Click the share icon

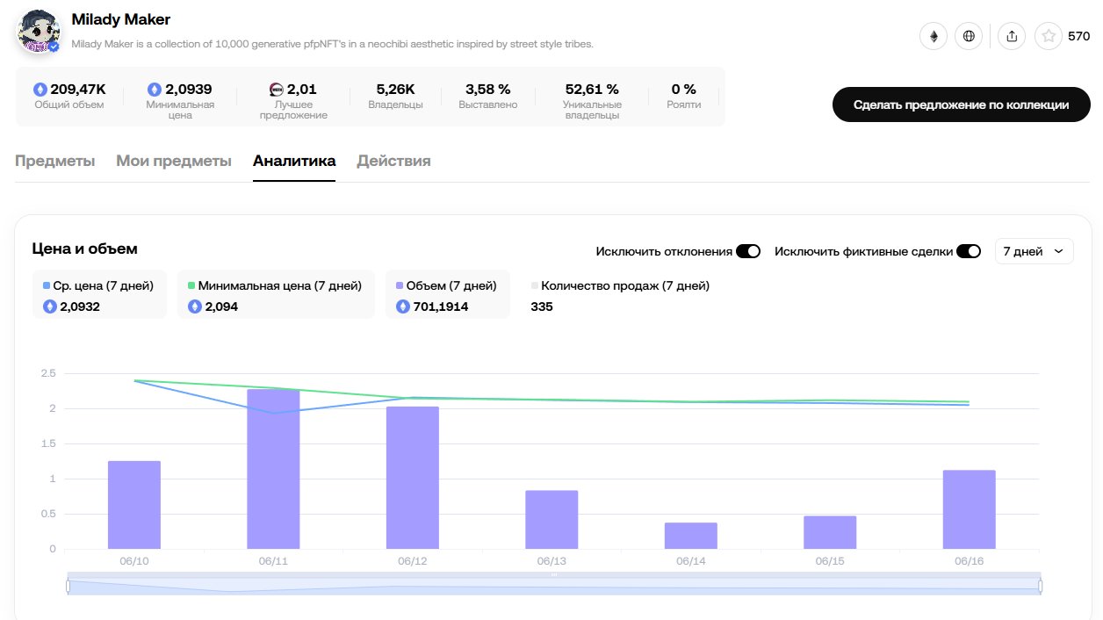click(1012, 36)
